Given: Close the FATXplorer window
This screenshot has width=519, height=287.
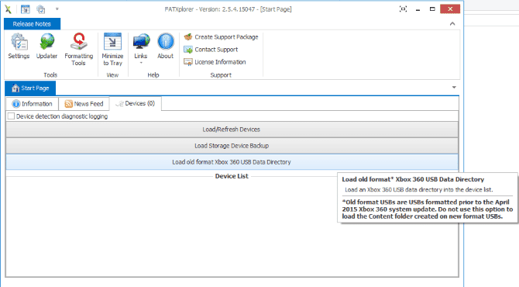Looking at the screenshot, I should [450, 9].
